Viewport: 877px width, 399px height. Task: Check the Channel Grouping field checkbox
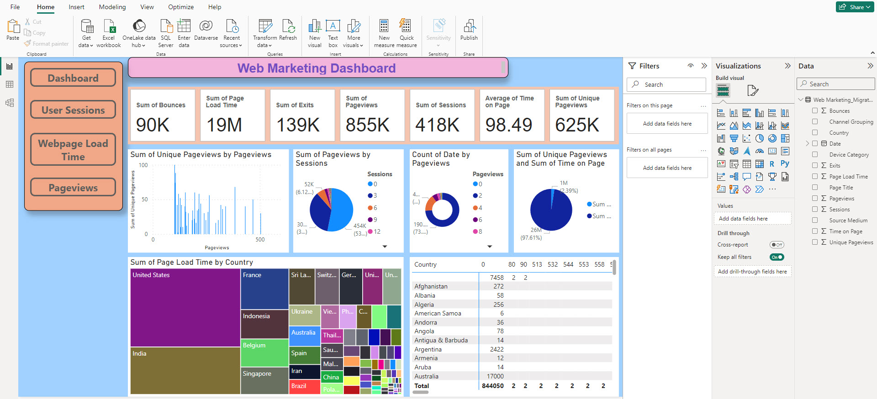tap(815, 121)
